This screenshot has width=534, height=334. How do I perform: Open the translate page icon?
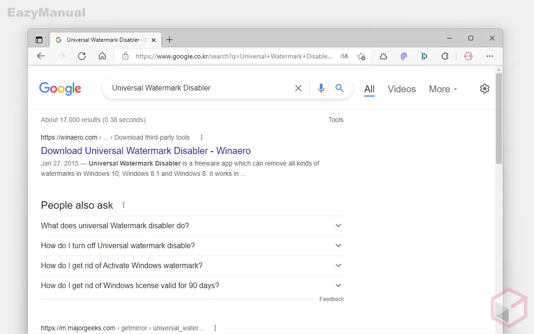click(344, 56)
